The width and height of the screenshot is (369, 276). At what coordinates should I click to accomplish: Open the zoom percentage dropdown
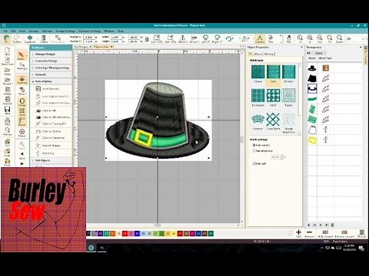pyautogui.click(x=363, y=39)
